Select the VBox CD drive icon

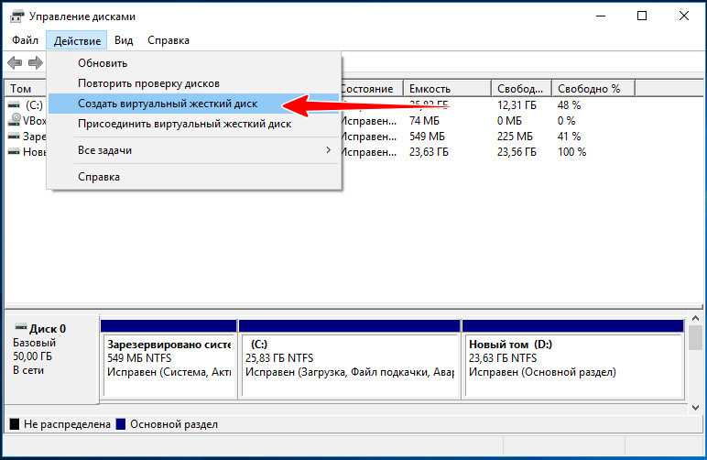[15, 120]
